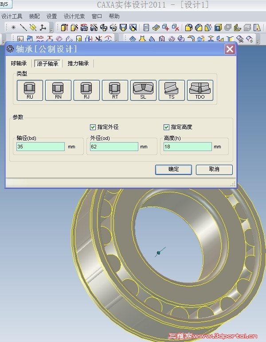Open the 装配 menu
This screenshot has width=266, height=342.
click(35, 16)
